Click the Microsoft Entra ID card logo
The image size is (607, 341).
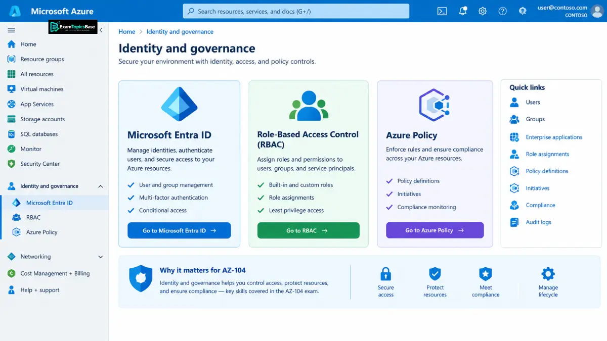[x=179, y=104]
